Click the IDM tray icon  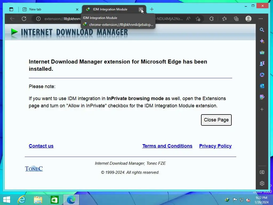tap(227, 200)
